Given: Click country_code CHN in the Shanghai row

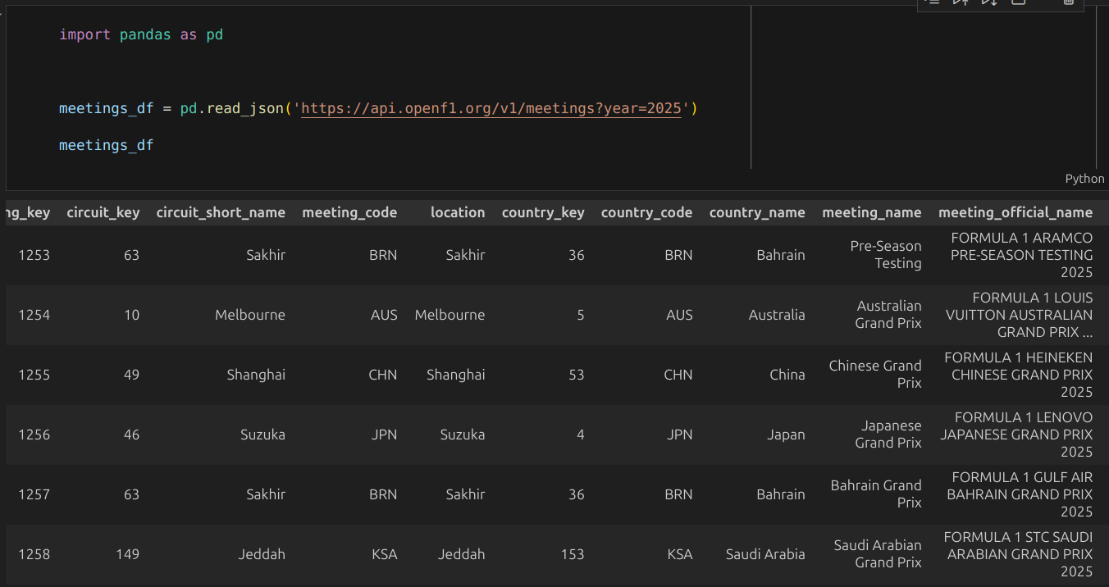Looking at the screenshot, I should click(678, 375).
